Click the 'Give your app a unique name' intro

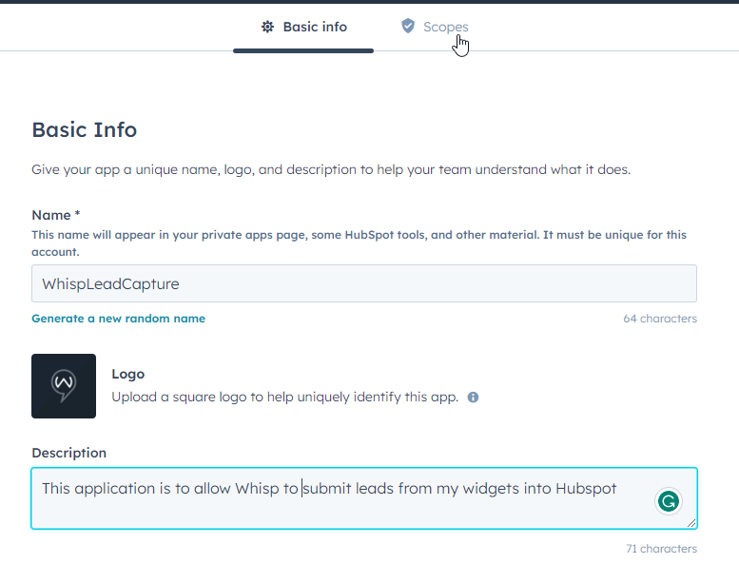point(331,169)
